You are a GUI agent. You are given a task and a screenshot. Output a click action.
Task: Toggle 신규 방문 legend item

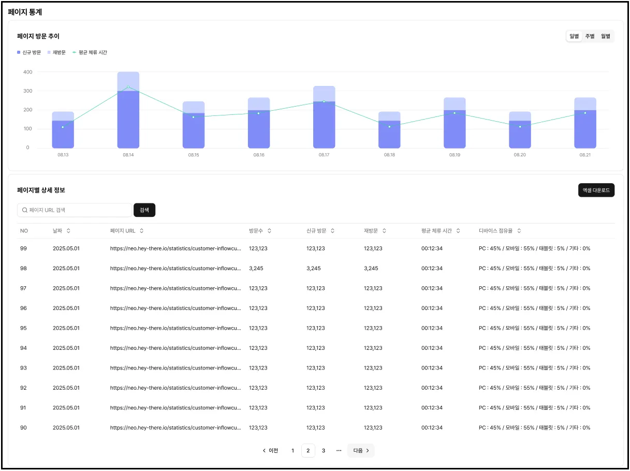pos(29,52)
